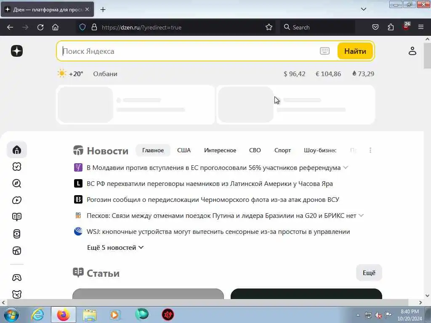Click the Dzen star logo
Screen dimensions: 431x323
(x=17, y=51)
